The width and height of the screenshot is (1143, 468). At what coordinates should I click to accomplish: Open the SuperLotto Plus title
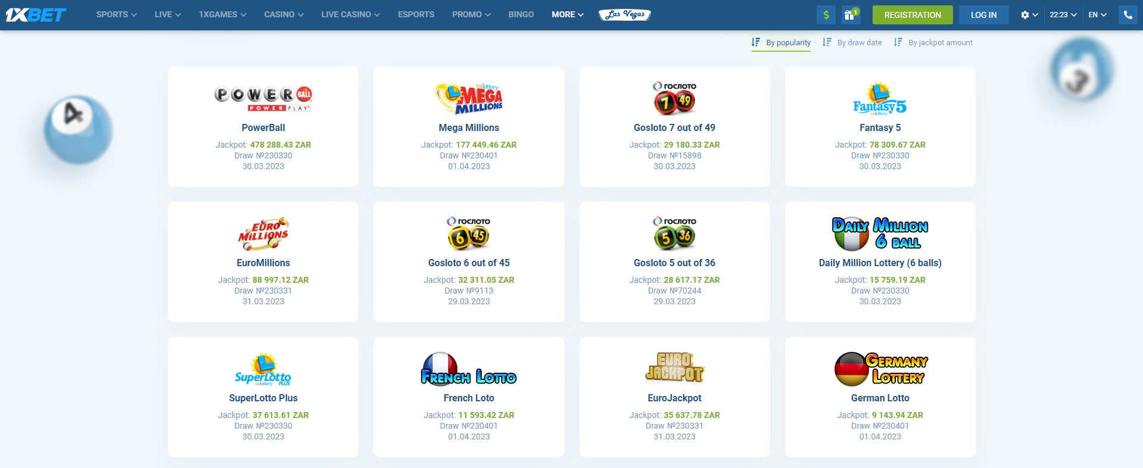[263, 398]
